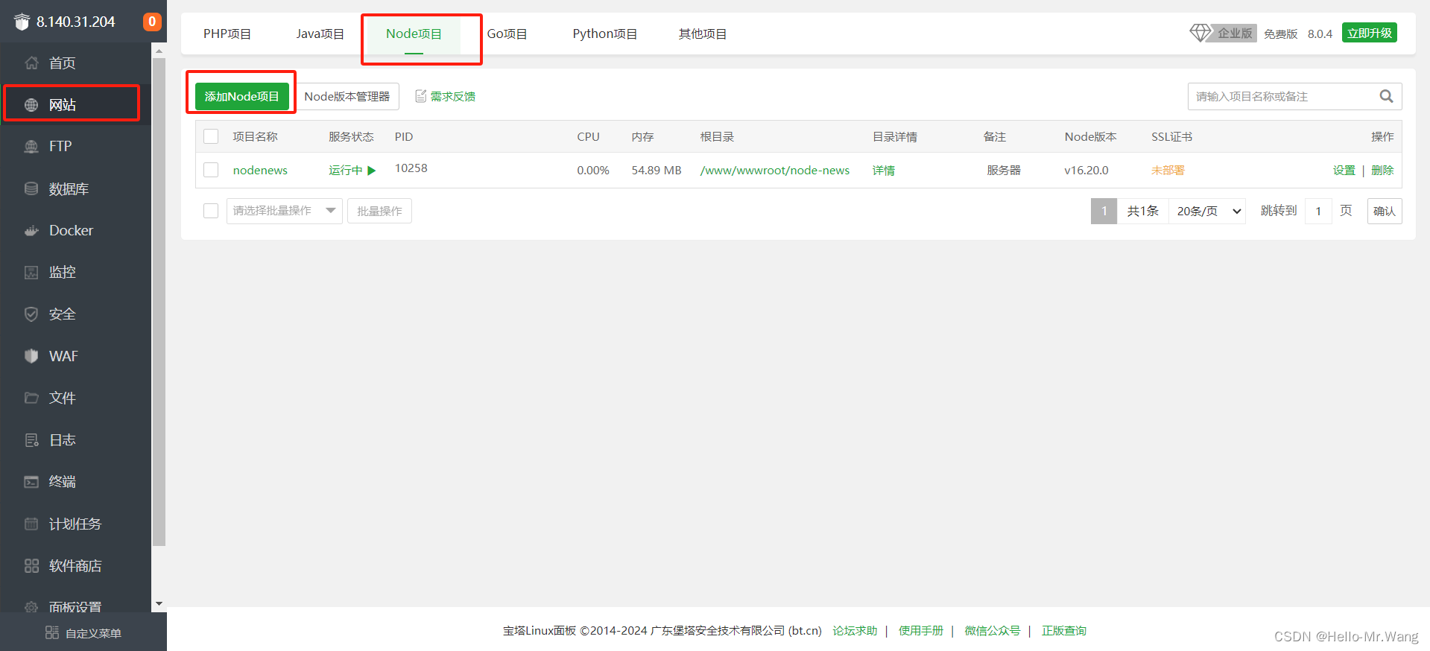Click the panel logo next to IP address

(22, 22)
